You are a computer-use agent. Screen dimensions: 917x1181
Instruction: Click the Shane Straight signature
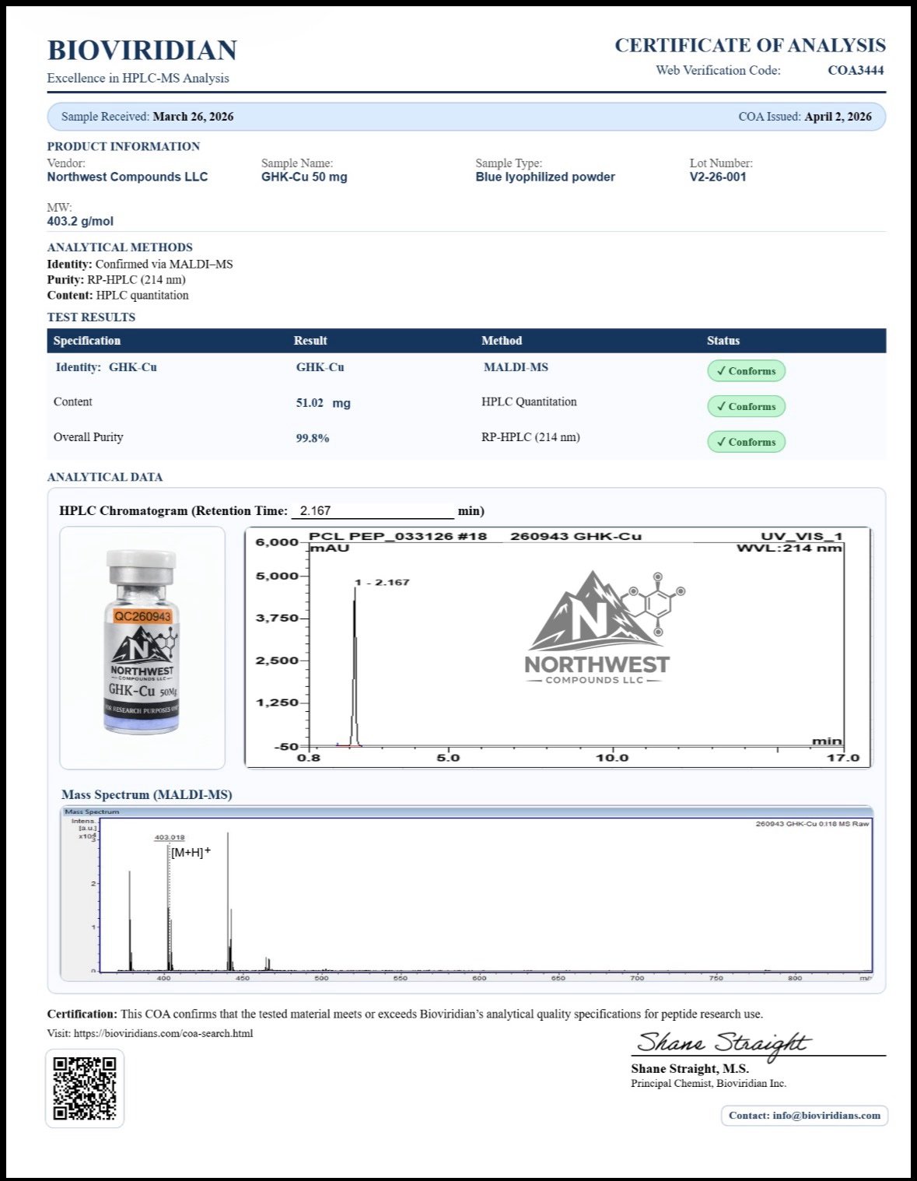(x=723, y=1043)
